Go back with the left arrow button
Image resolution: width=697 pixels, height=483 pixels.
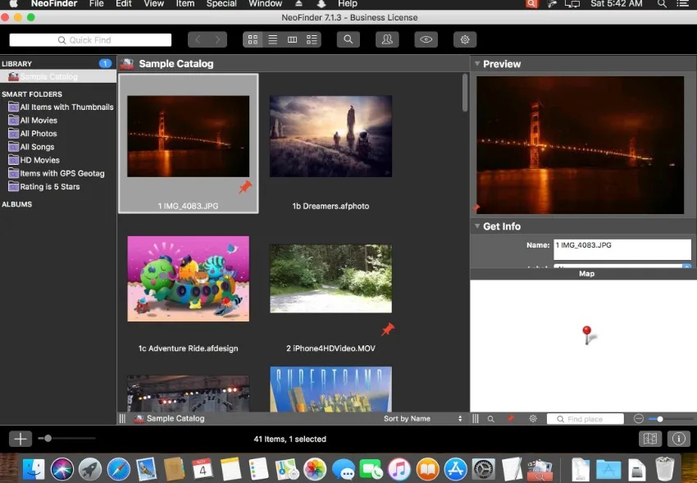click(x=198, y=39)
